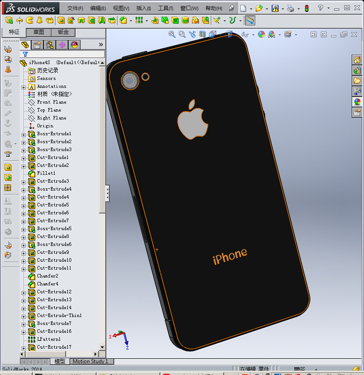
Task: Open the File Explorer task pane icon
Action: [x=357, y=81]
